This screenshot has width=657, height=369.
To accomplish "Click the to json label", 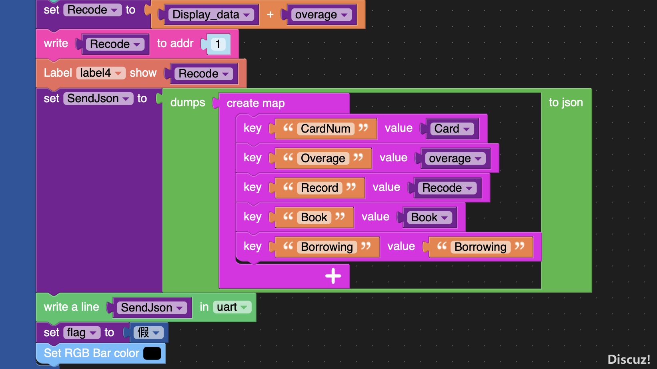I will click(x=566, y=103).
